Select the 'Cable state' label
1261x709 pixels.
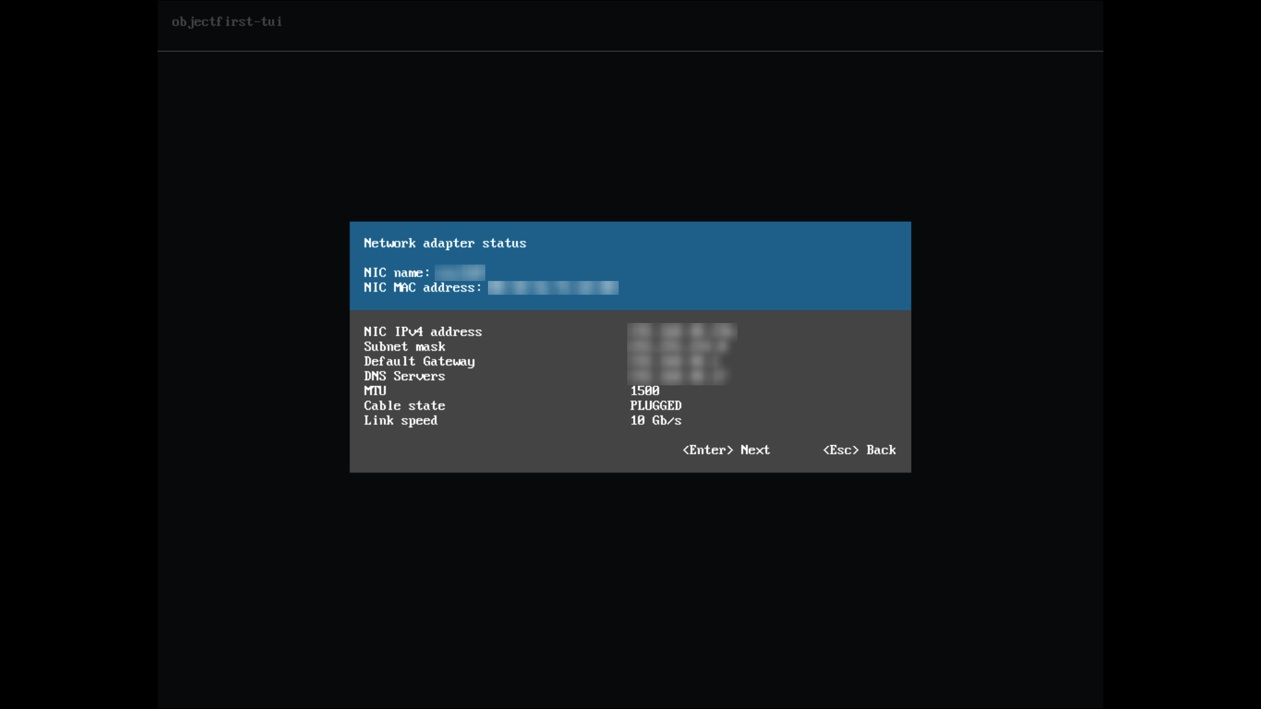(x=404, y=406)
